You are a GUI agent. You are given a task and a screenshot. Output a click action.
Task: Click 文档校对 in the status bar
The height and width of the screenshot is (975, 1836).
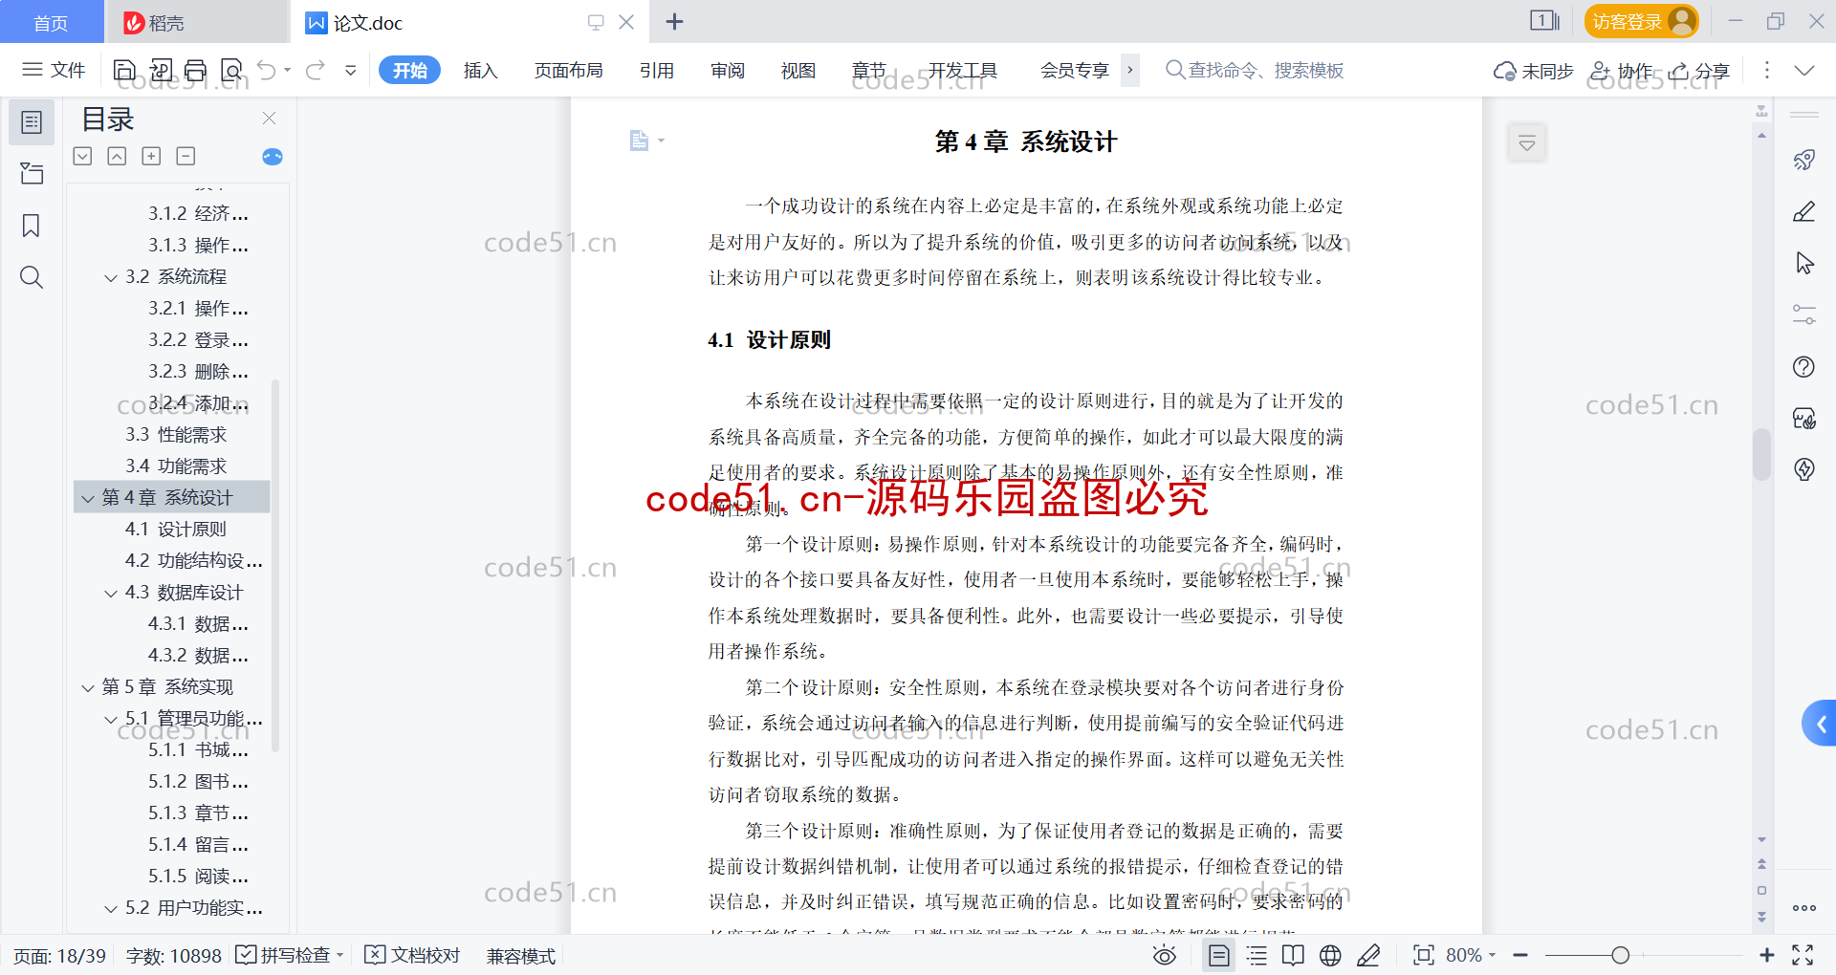coord(413,955)
